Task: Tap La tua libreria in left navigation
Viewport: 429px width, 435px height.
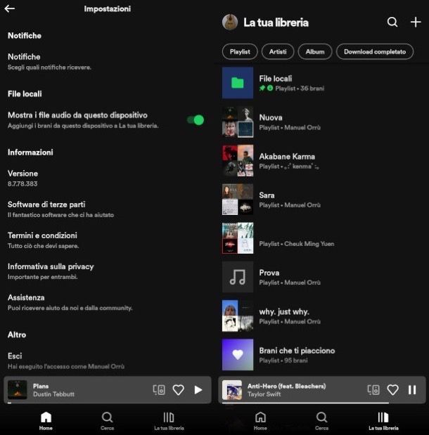Action: click(169, 421)
